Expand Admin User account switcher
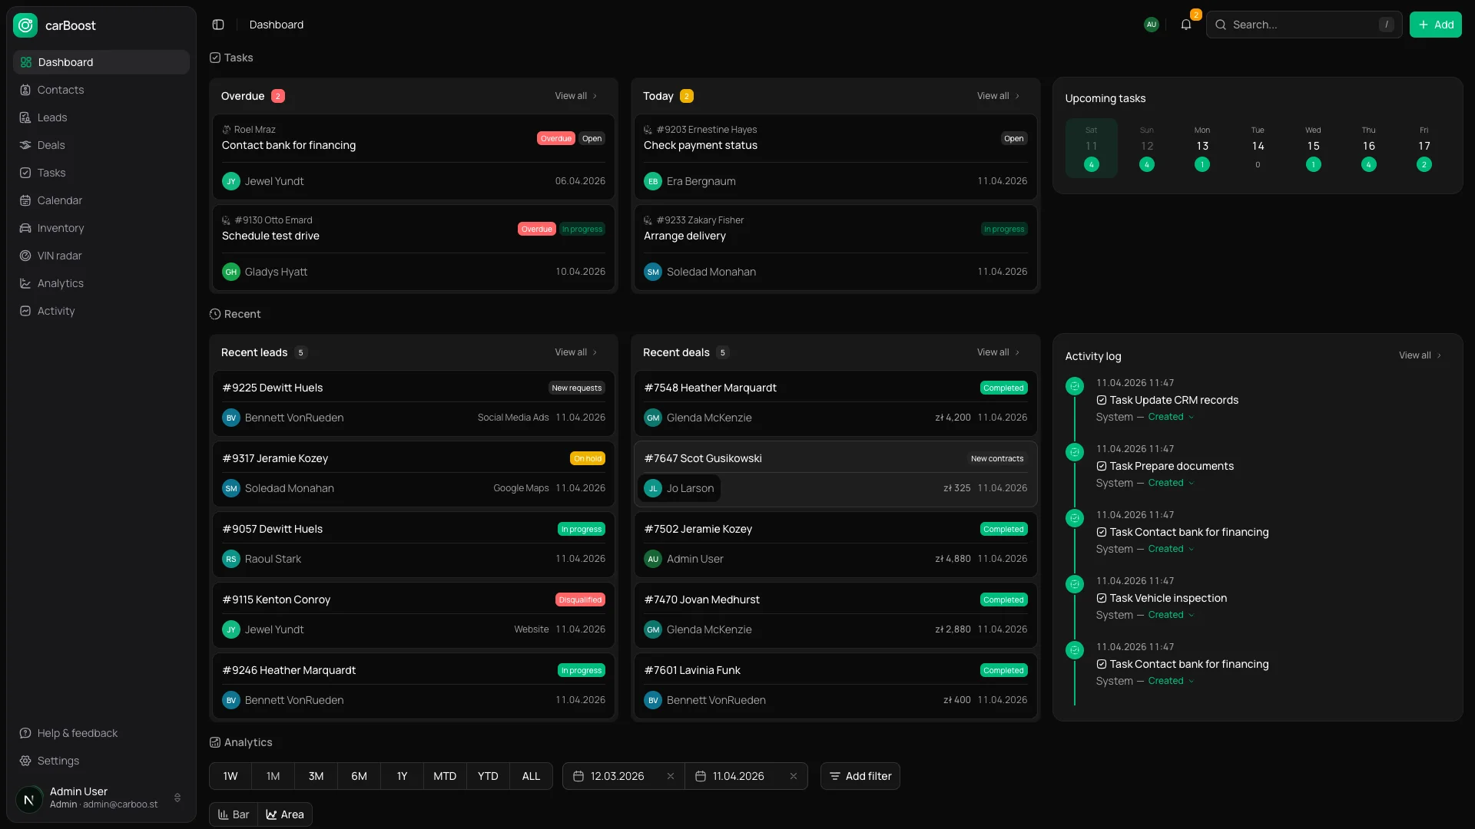 177,798
